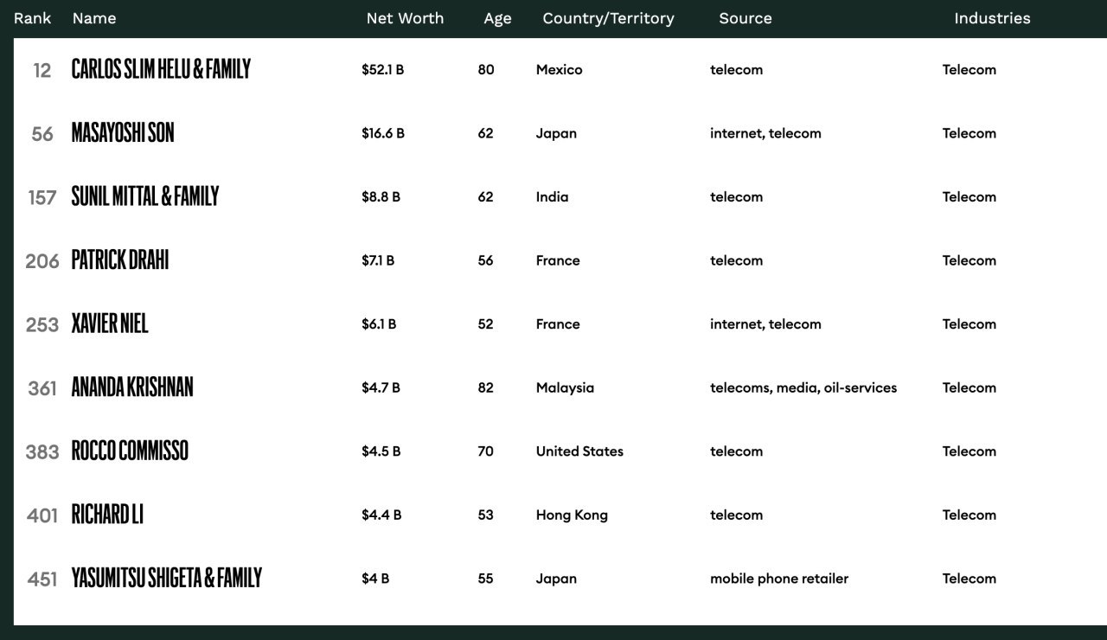
Task: Open Rocco Commisso profile
Action: click(130, 451)
